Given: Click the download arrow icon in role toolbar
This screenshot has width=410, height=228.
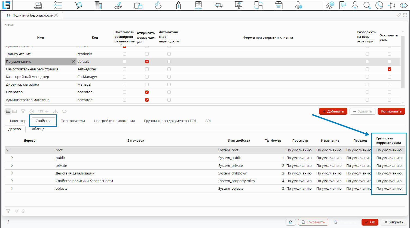Looking at the screenshot, I should pos(55,111).
